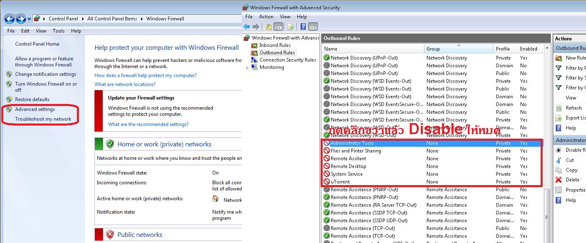Screen dimensions: 586x243
Task: Click Windows Firewall in the breadcrumb path
Action: point(165,19)
